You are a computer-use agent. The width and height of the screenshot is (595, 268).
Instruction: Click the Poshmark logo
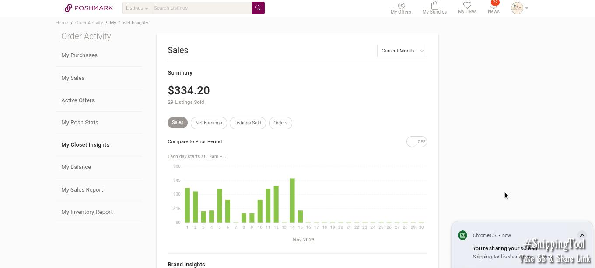pyautogui.click(x=89, y=8)
